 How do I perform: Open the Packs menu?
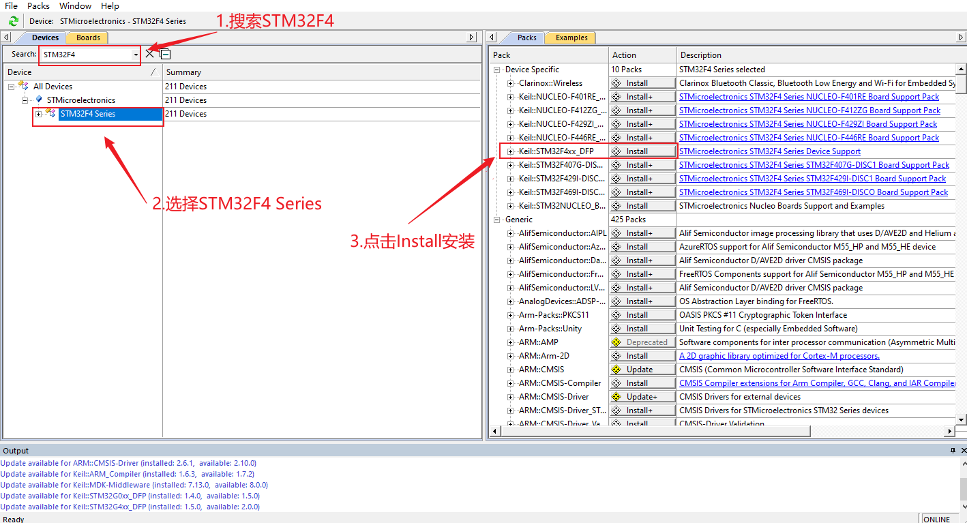pyautogui.click(x=38, y=5)
